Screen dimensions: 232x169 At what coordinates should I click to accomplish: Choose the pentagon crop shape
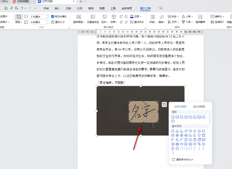(199, 131)
